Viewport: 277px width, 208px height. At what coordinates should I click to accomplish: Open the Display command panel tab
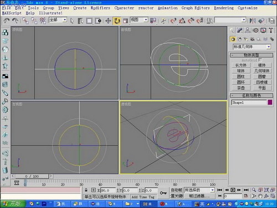pos(263,31)
